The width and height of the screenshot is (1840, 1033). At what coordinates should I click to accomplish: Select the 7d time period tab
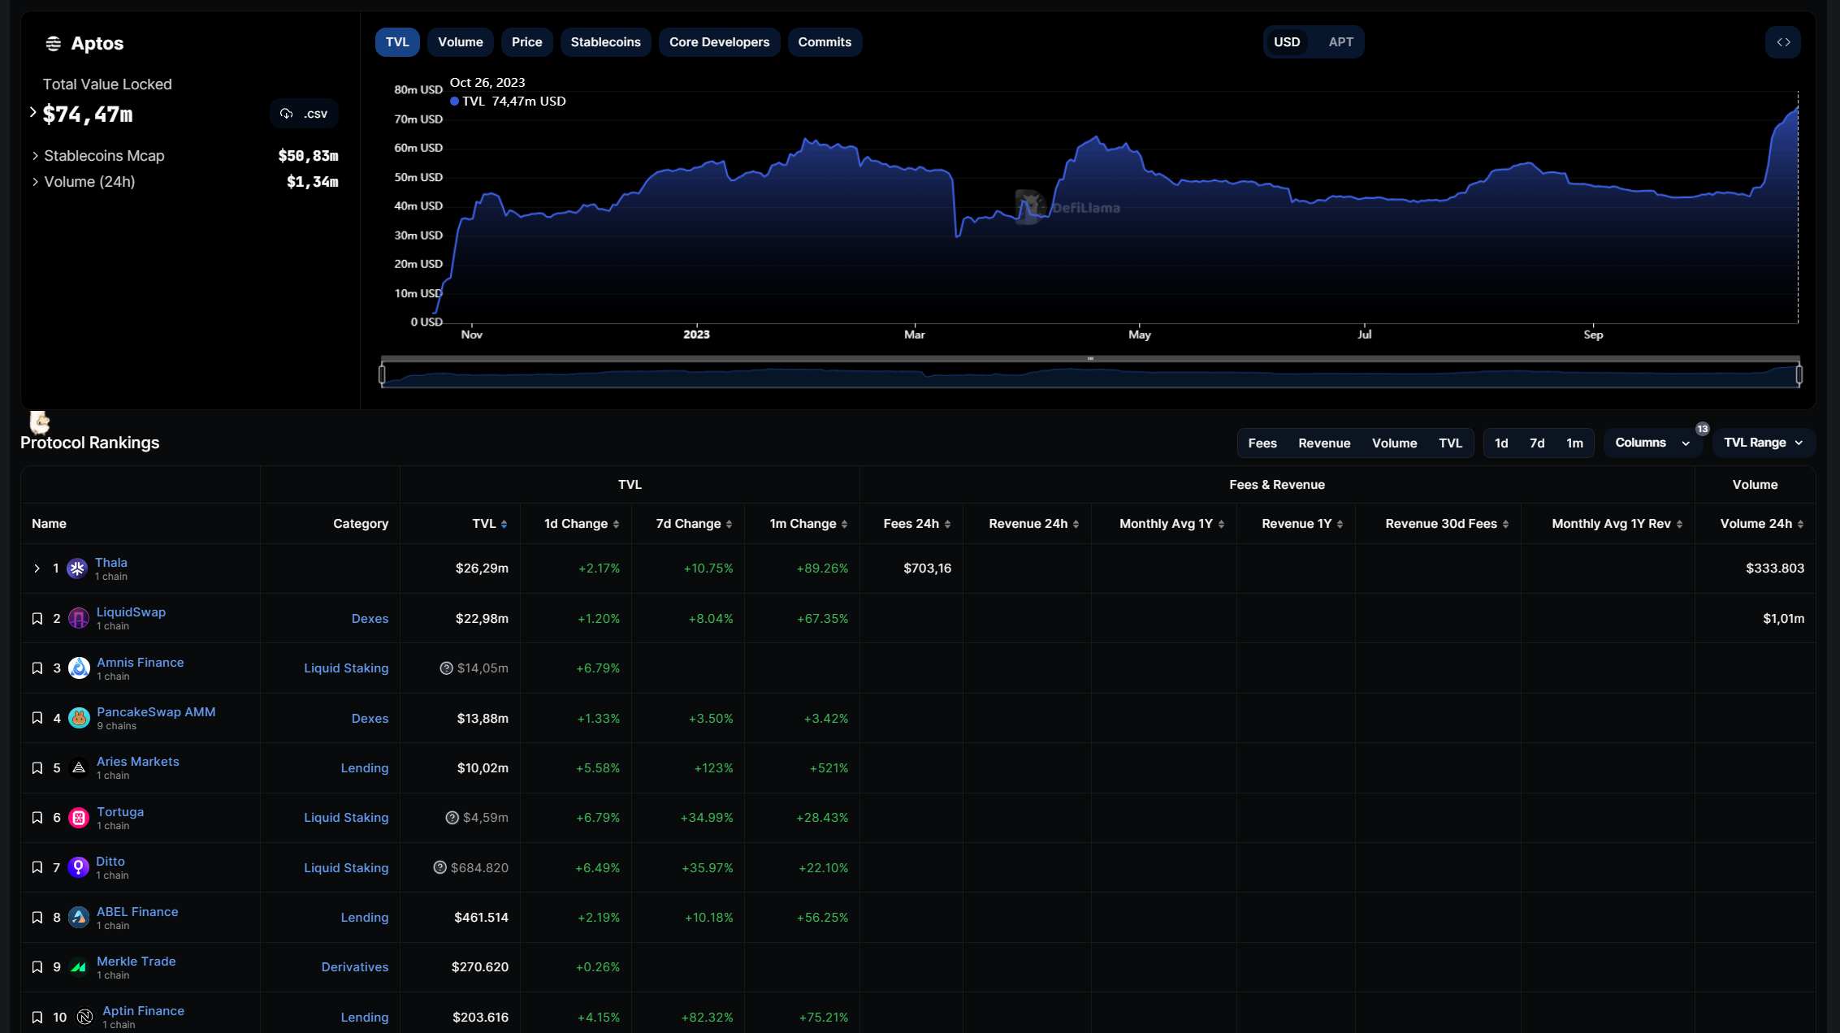pos(1536,443)
